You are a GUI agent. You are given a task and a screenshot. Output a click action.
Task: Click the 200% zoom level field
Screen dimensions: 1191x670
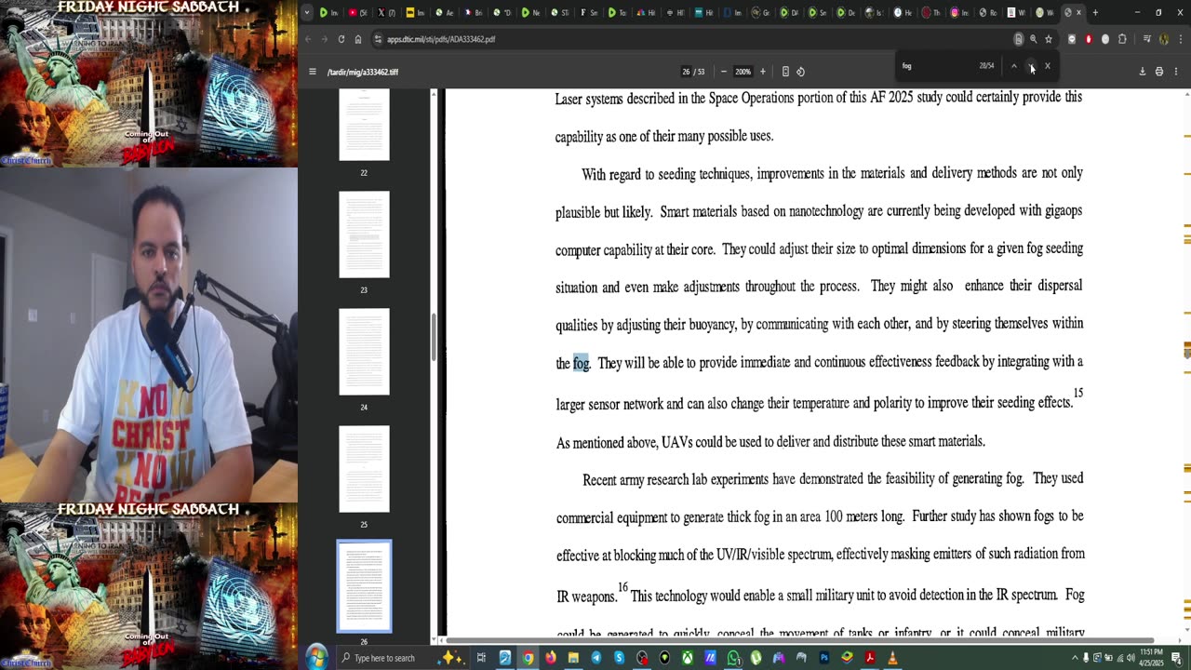pos(743,72)
